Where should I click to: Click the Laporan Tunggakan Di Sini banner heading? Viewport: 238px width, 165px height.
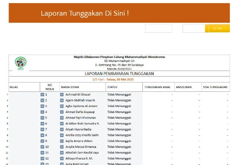click(85, 13)
